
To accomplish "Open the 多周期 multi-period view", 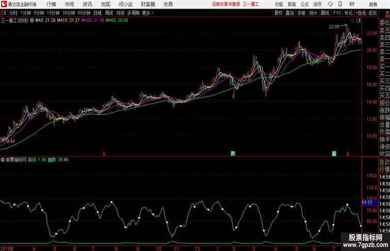I will [133, 13].
